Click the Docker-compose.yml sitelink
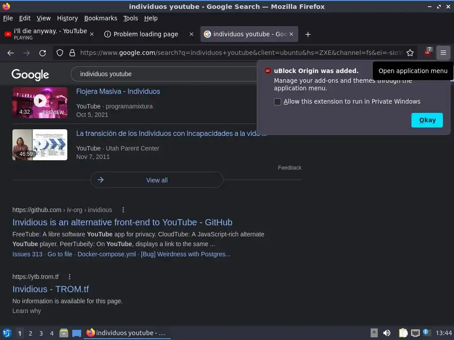The height and width of the screenshot is (340, 454). 106,254
